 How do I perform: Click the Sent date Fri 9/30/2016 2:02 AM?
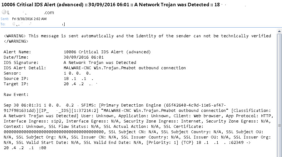coord(32,19)
